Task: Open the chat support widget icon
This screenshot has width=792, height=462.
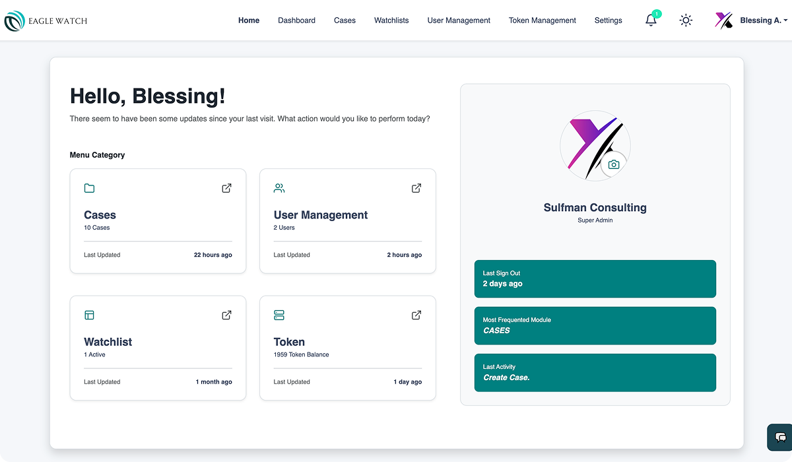Action: [780, 437]
